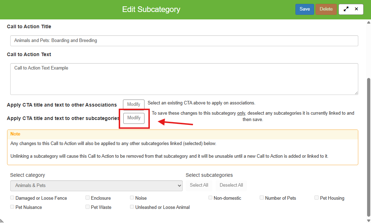Click Modify for other Associations
The width and height of the screenshot is (371, 223).
tap(134, 104)
